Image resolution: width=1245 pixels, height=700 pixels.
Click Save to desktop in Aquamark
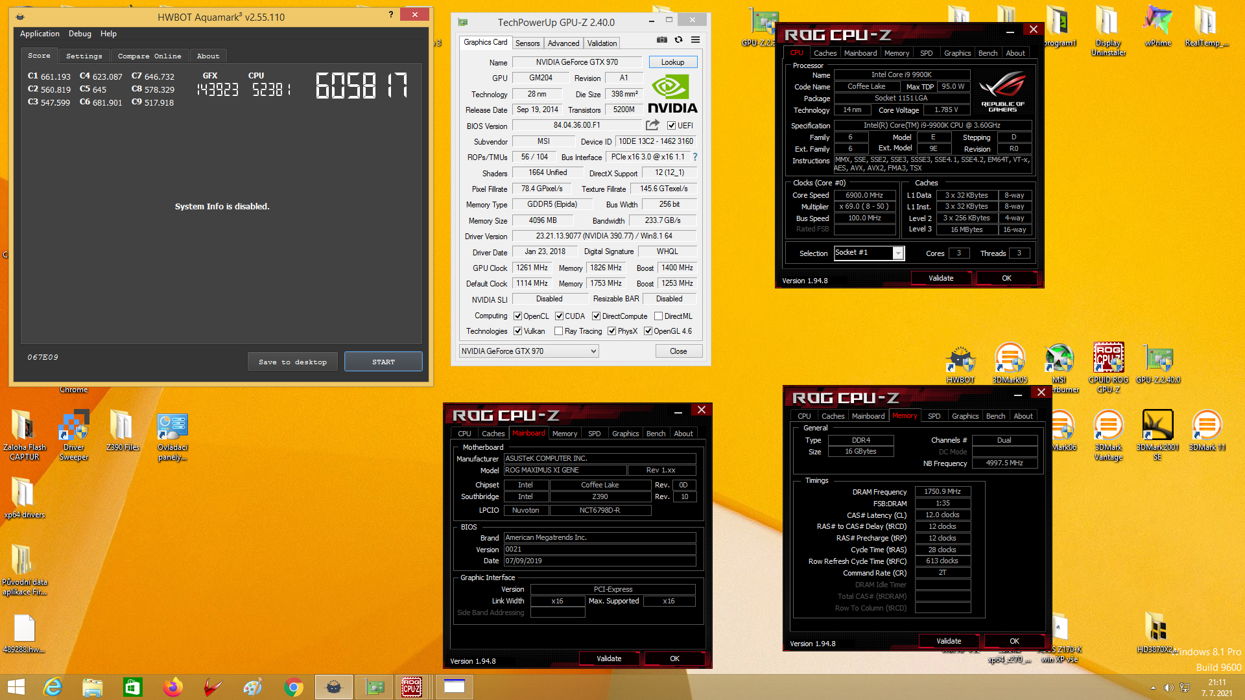coord(292,362)
